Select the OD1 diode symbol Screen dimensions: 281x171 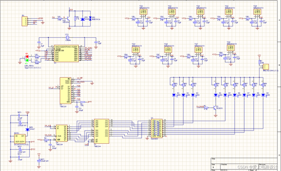coord(83,19)
